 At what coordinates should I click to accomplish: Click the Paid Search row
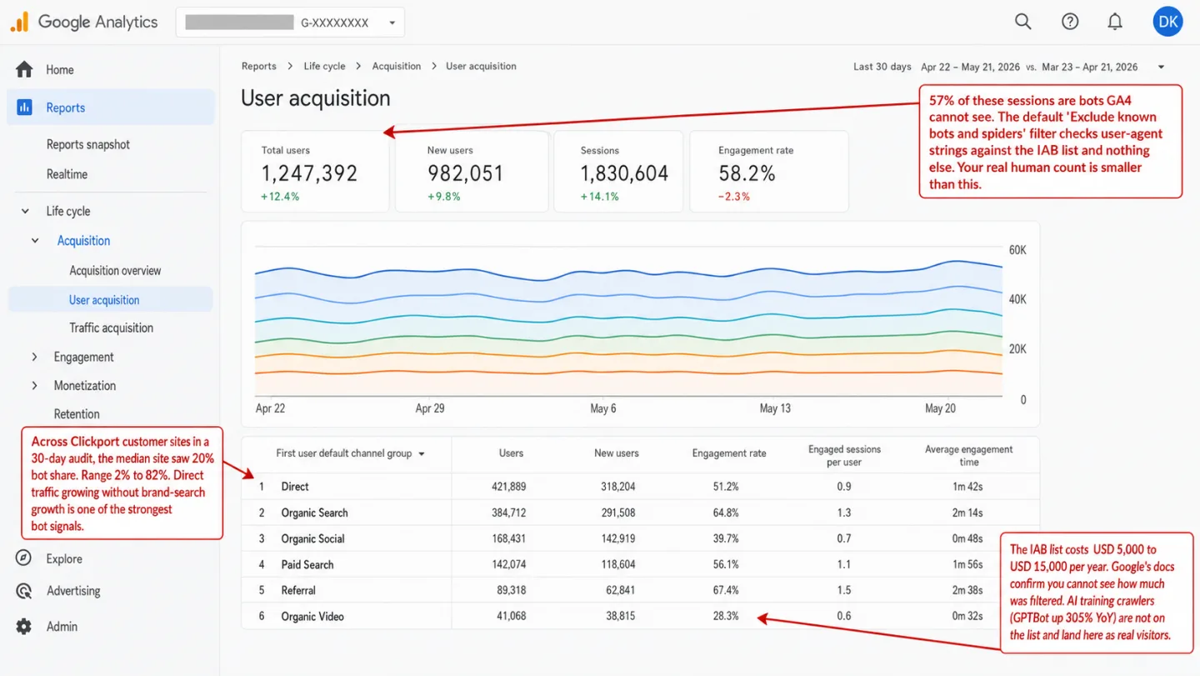coord(640,564)
